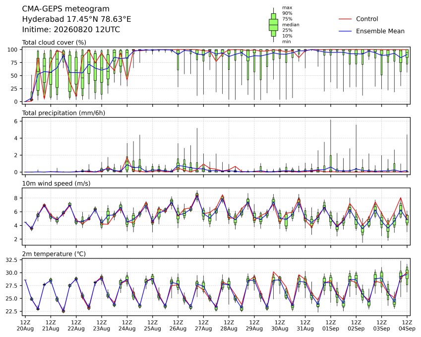Click the 32.5 tick on temperature axis
421x337 pixels.
click(12, 260)
